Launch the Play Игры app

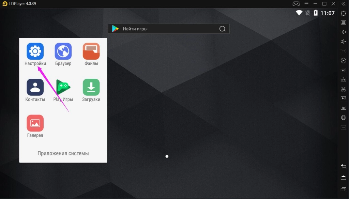(63, 87)
